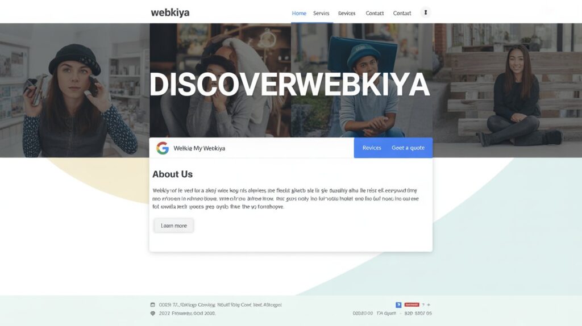Click the plus icon in footer

429,305
